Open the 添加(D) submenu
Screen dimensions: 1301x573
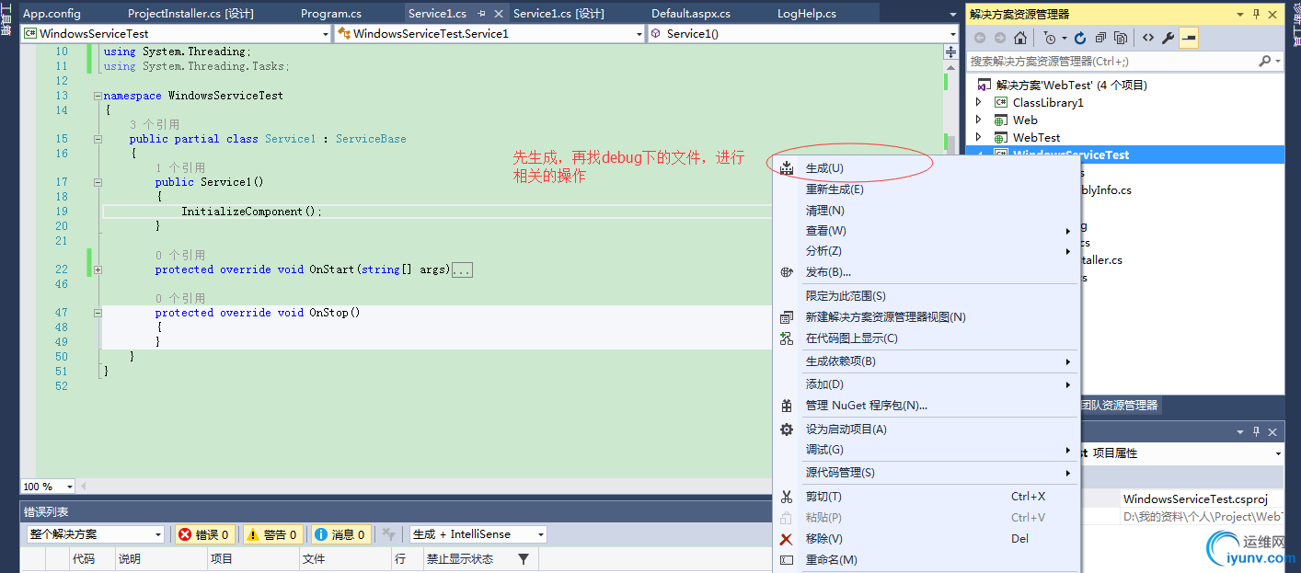pos(927,384)
